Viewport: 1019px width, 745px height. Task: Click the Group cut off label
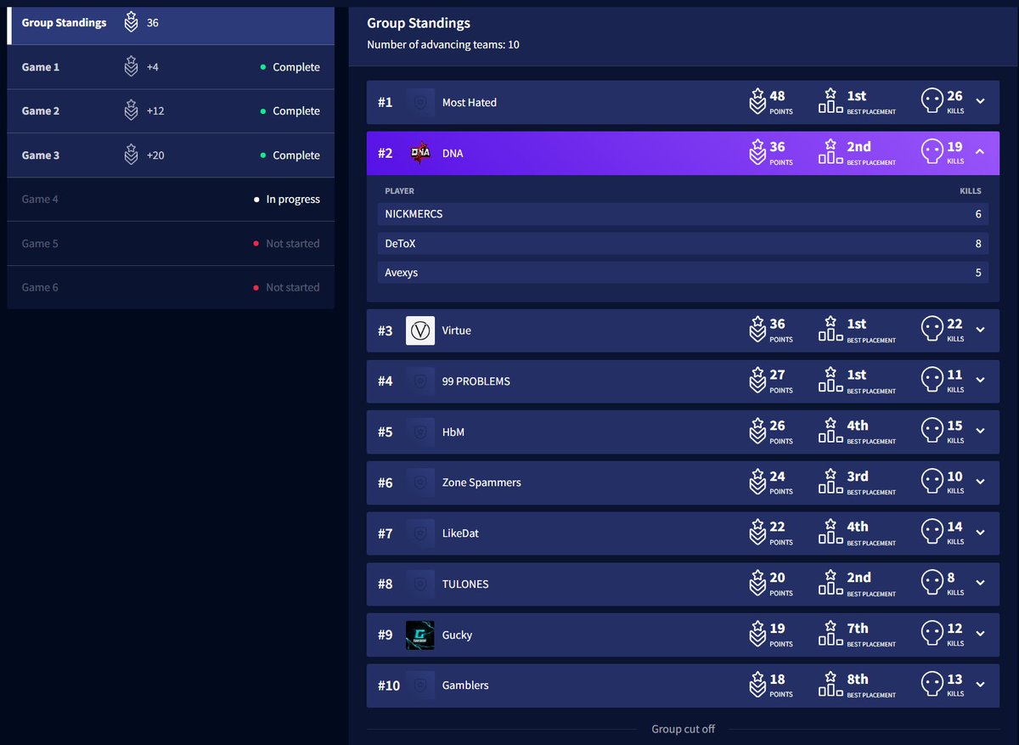[x=683, y=729]
